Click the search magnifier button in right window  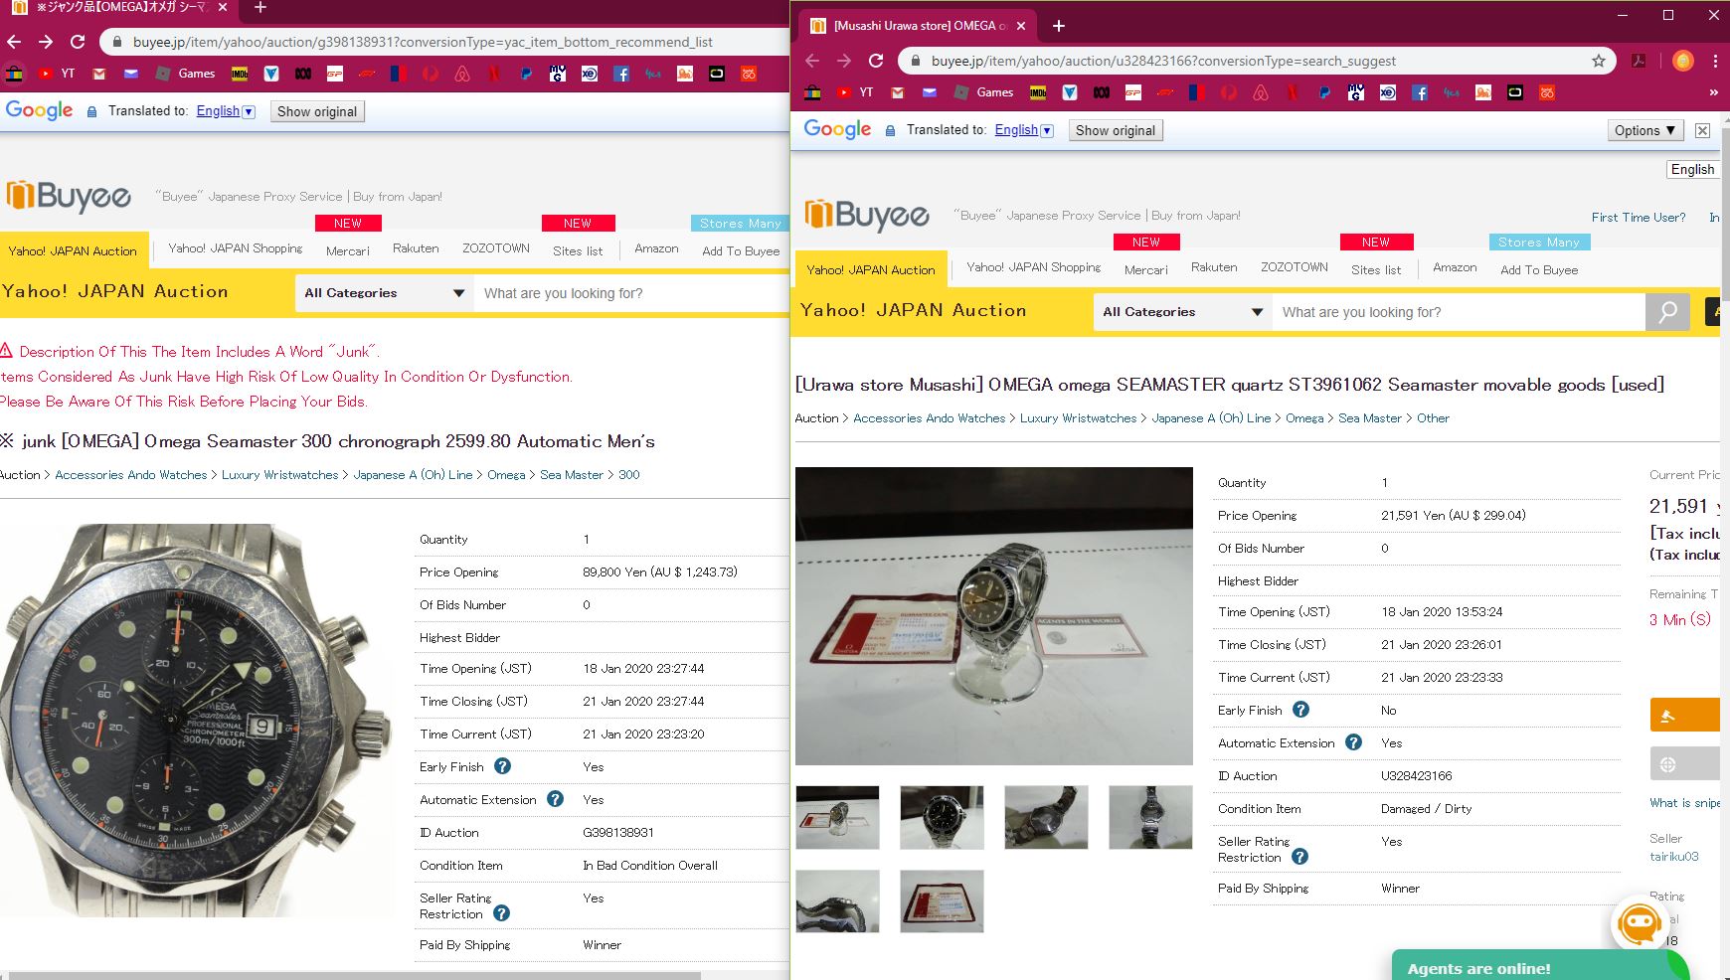(x=1667, y=312)
